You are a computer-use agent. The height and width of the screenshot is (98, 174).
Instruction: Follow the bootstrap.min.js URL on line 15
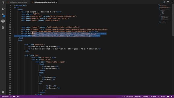coord(62,36)
